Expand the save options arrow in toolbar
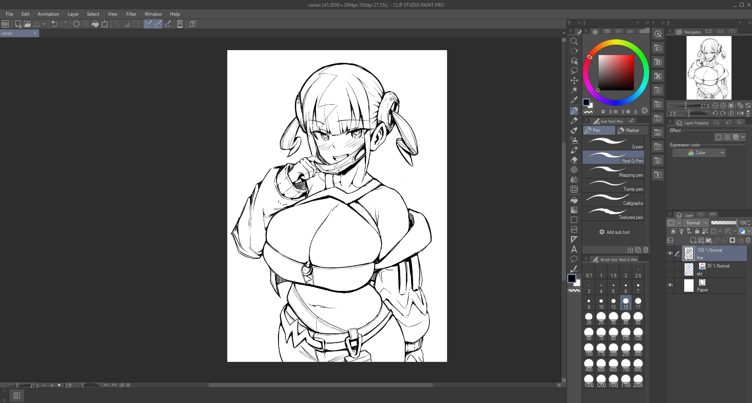Image resolution: width=752 pixels, height=403 pixels. (x=44, y=24)
